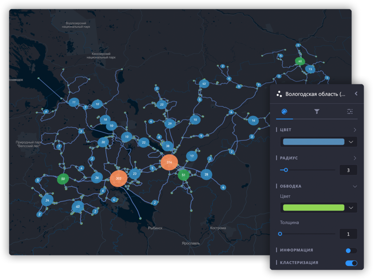Collapse the layer panel with back chevron
Image resolution: width=373 pixels, height=279 pixels.
point(356,94)
